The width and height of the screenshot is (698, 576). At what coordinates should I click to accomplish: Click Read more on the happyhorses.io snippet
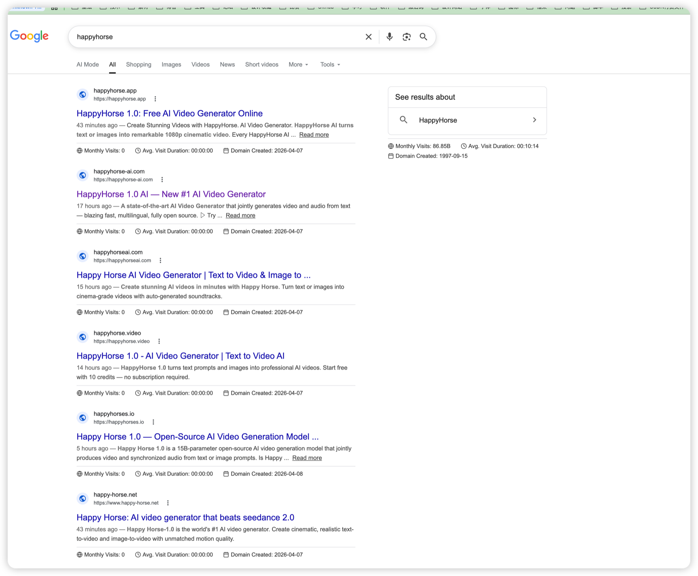307,458
